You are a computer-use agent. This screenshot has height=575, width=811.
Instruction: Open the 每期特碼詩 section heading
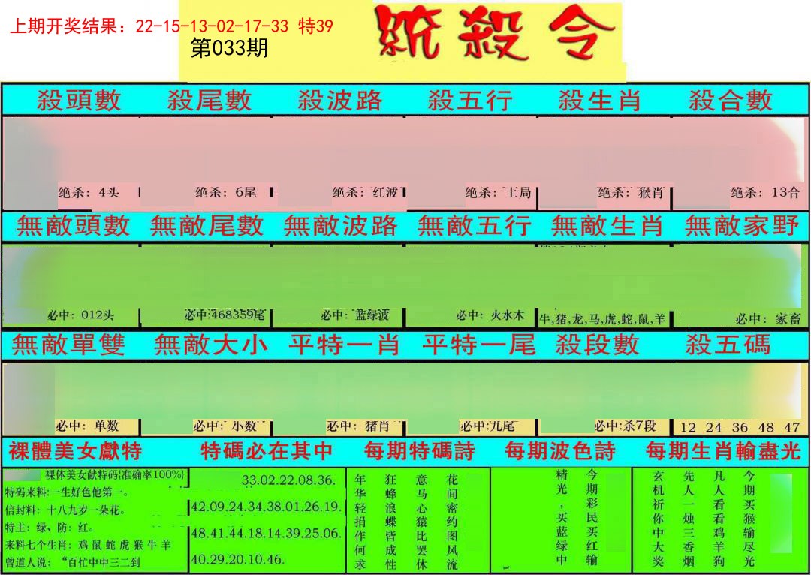(x=419, y=451)
